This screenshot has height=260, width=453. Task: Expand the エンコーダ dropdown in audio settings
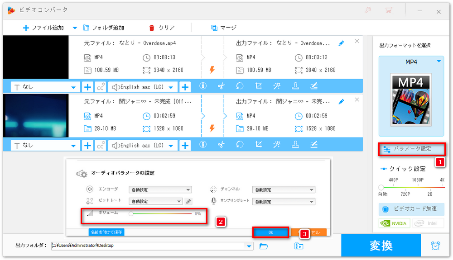tap(160, 189)
